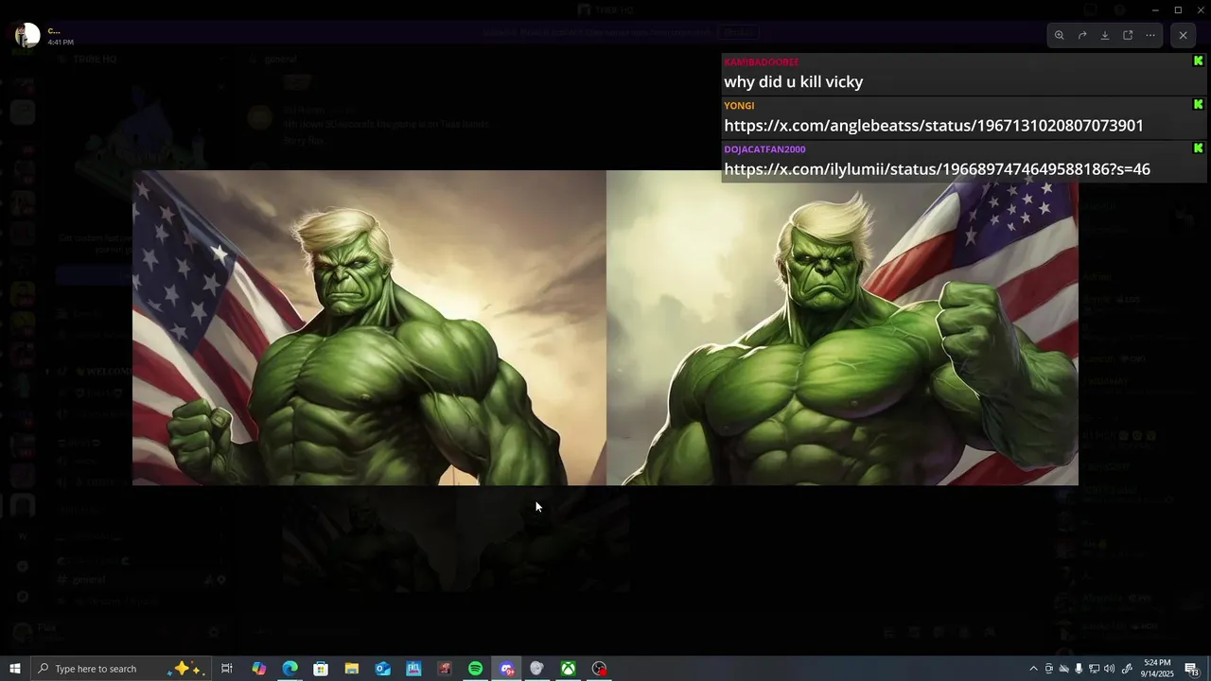The width and height of the screenshot is (1211, 681).
Task: Click the Kick icon next to KAMIBADOOBEE
Action: tap(1198, 61)
